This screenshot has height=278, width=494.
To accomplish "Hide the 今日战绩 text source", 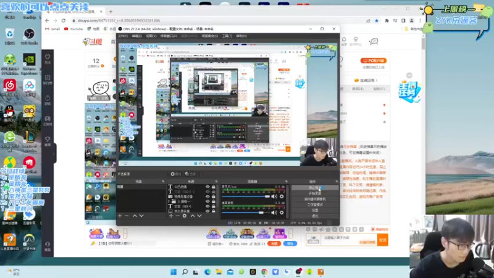I will point(207,187).
